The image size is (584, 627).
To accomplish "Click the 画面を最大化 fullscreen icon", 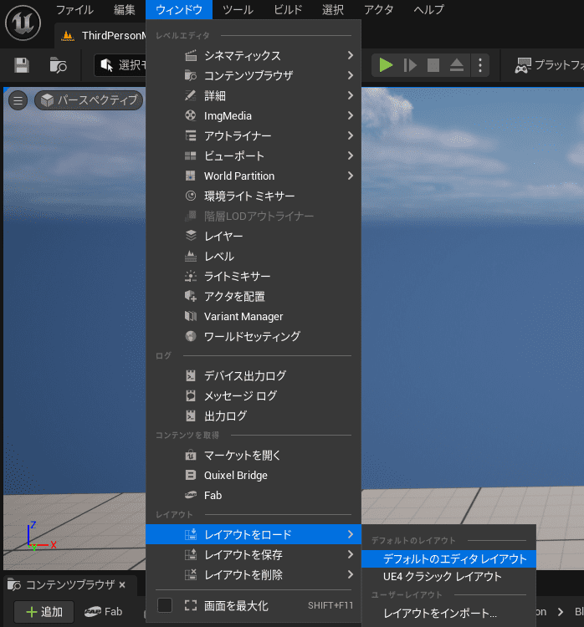I will 191,605.
